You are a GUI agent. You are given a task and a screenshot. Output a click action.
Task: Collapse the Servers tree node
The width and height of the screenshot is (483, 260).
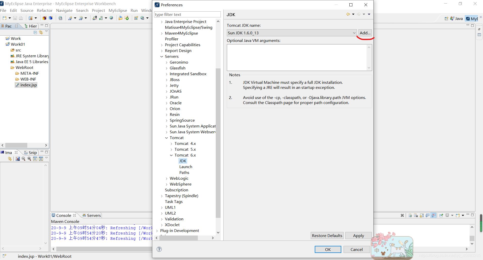click(x=162, y=57)
